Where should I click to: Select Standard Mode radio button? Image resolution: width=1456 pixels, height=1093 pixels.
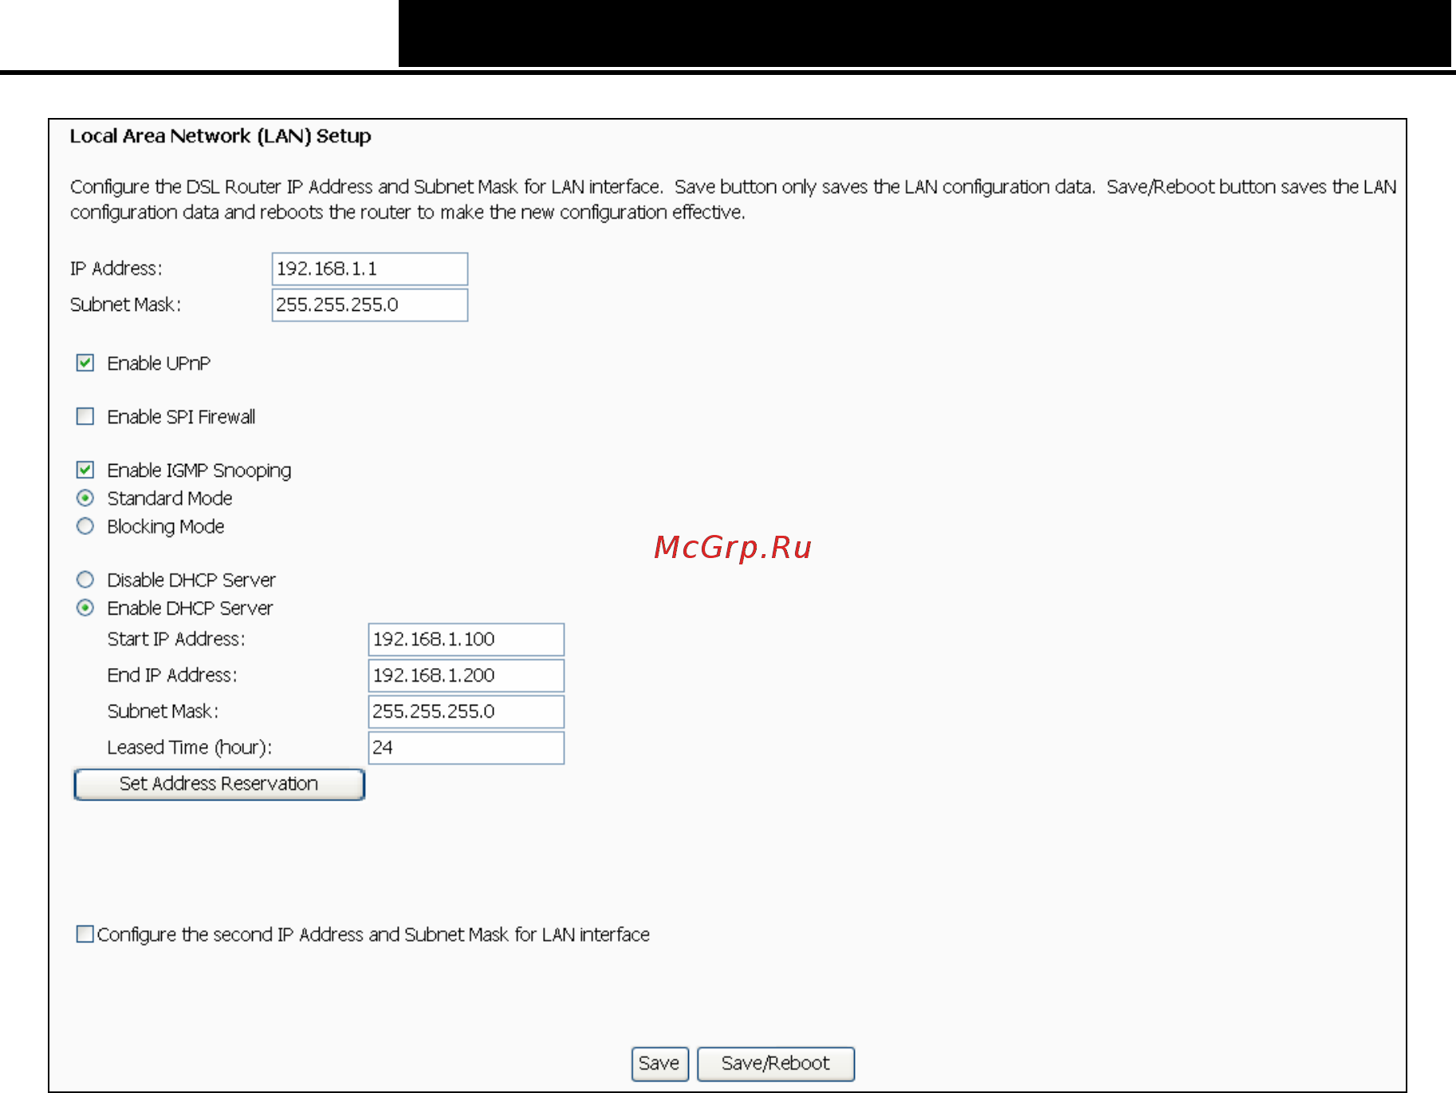click(85, 498)
